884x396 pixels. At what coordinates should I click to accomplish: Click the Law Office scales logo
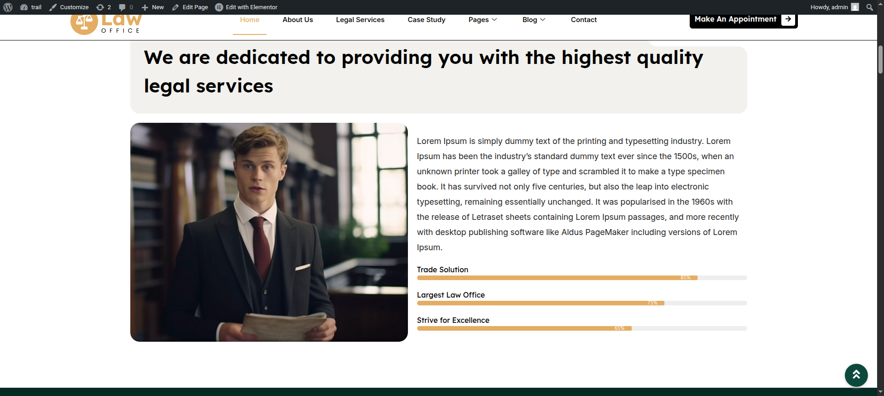click(84, 24)
